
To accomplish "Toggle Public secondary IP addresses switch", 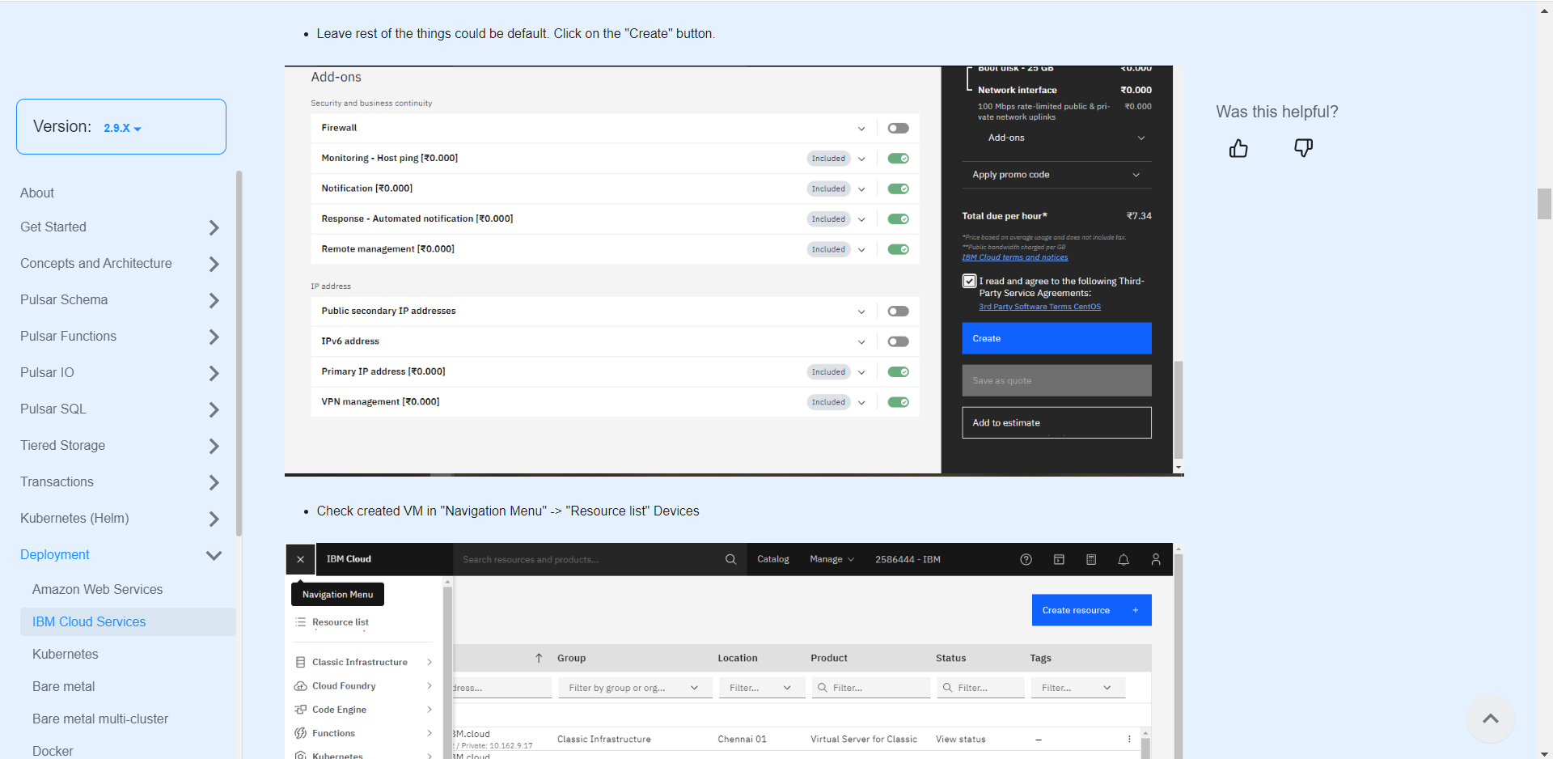I will pyautogui.click(x=898, y=312).
